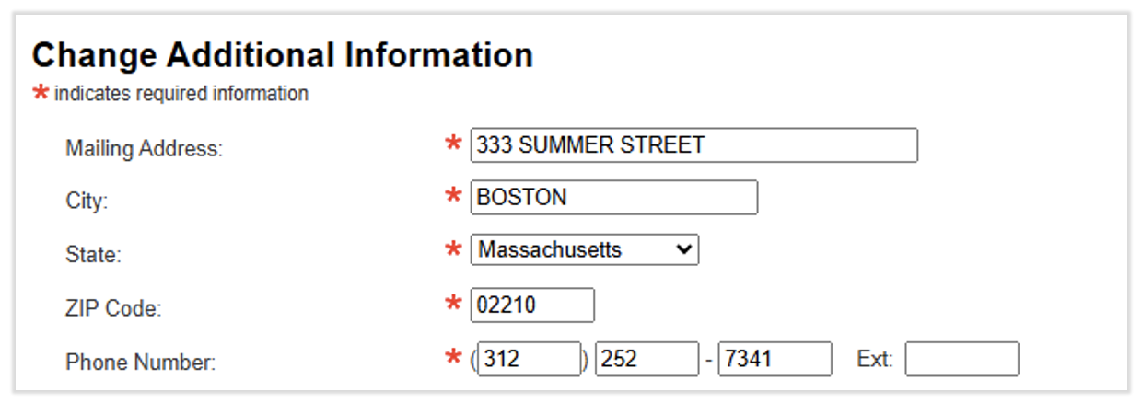Image resolution: width=1142 pixels, height=403 pixels.
Task: Click the "Change Additional Information" heading
Action: [x=283, y=55]
